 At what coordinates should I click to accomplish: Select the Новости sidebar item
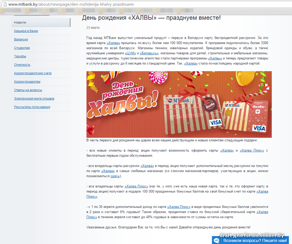point(41,23)
